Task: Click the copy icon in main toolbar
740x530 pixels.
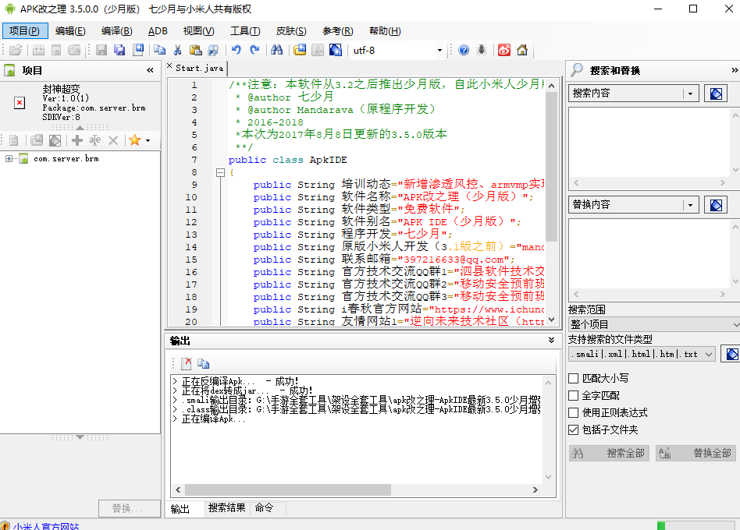Action: coord(159,50)
